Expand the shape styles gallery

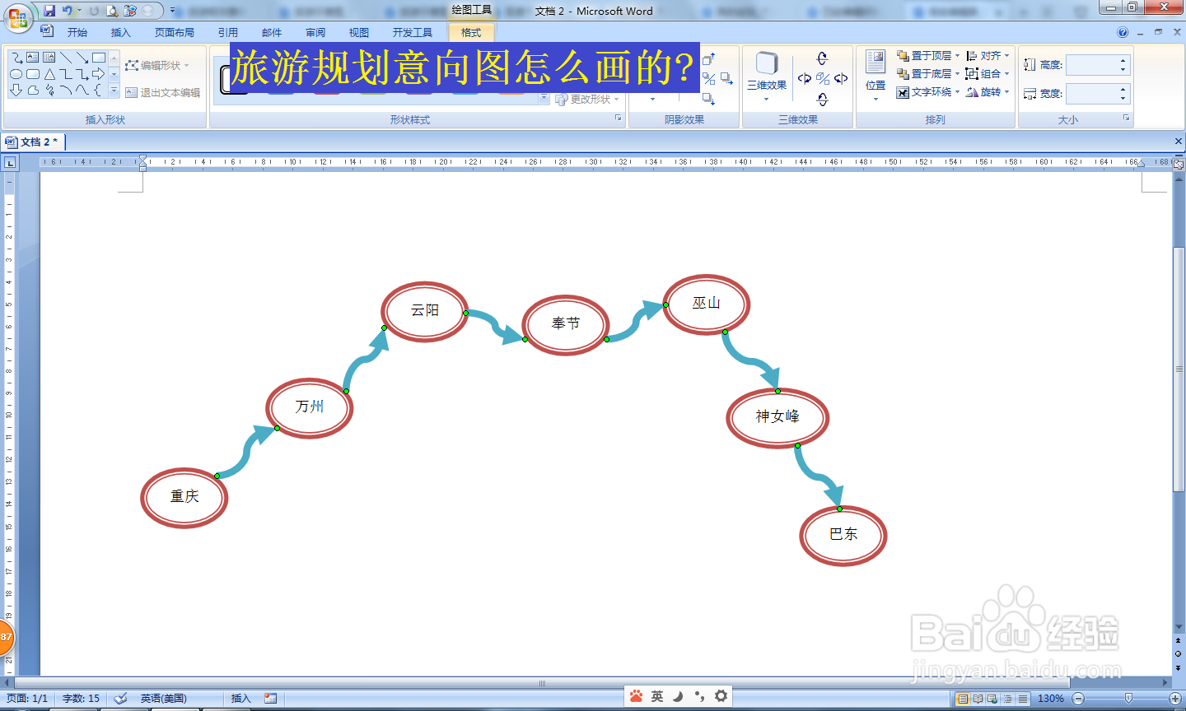point(544,99)
